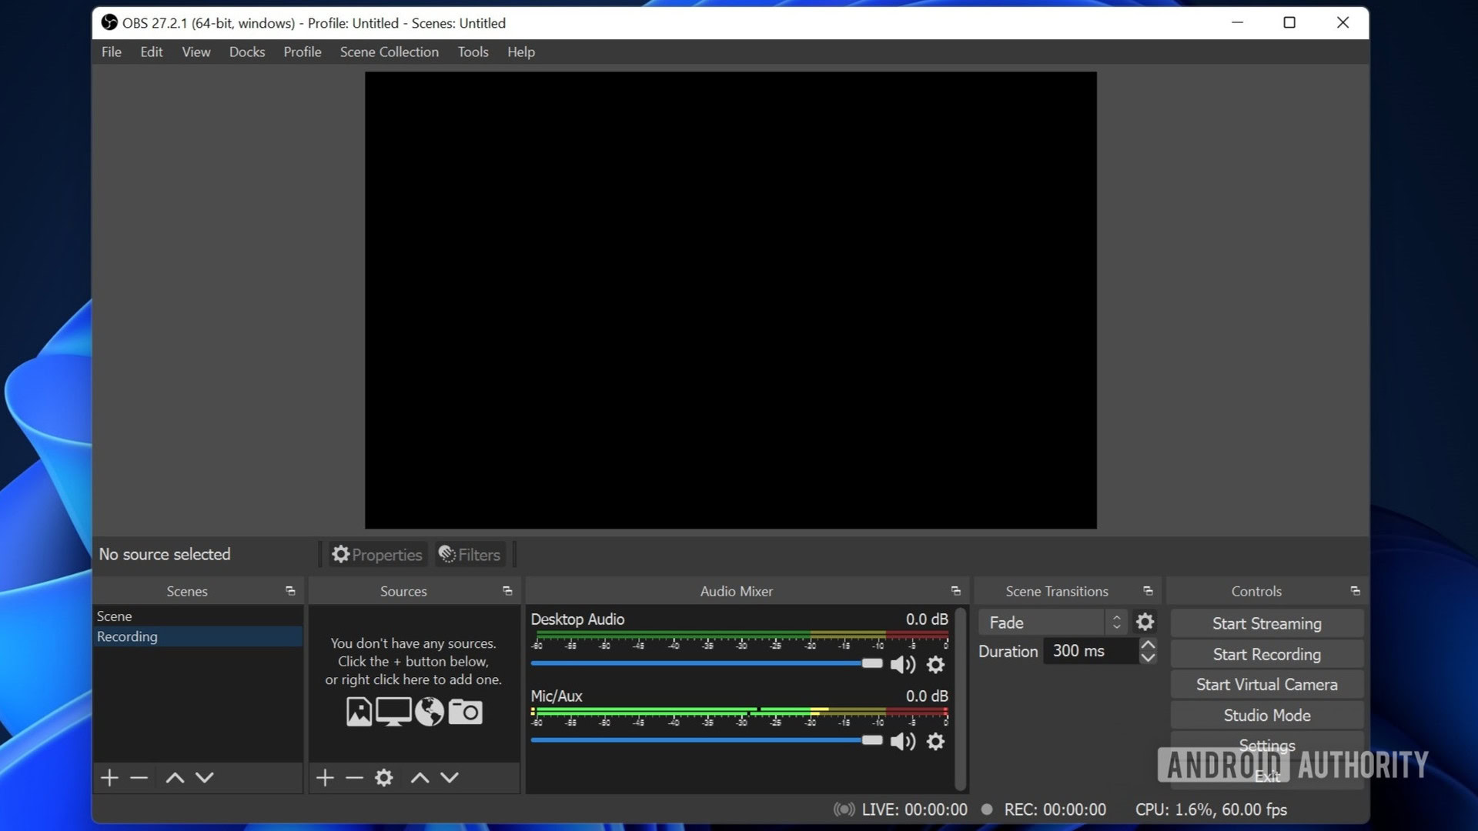Click the Audio Mixer vertical scrollbar

click(960, 699)
